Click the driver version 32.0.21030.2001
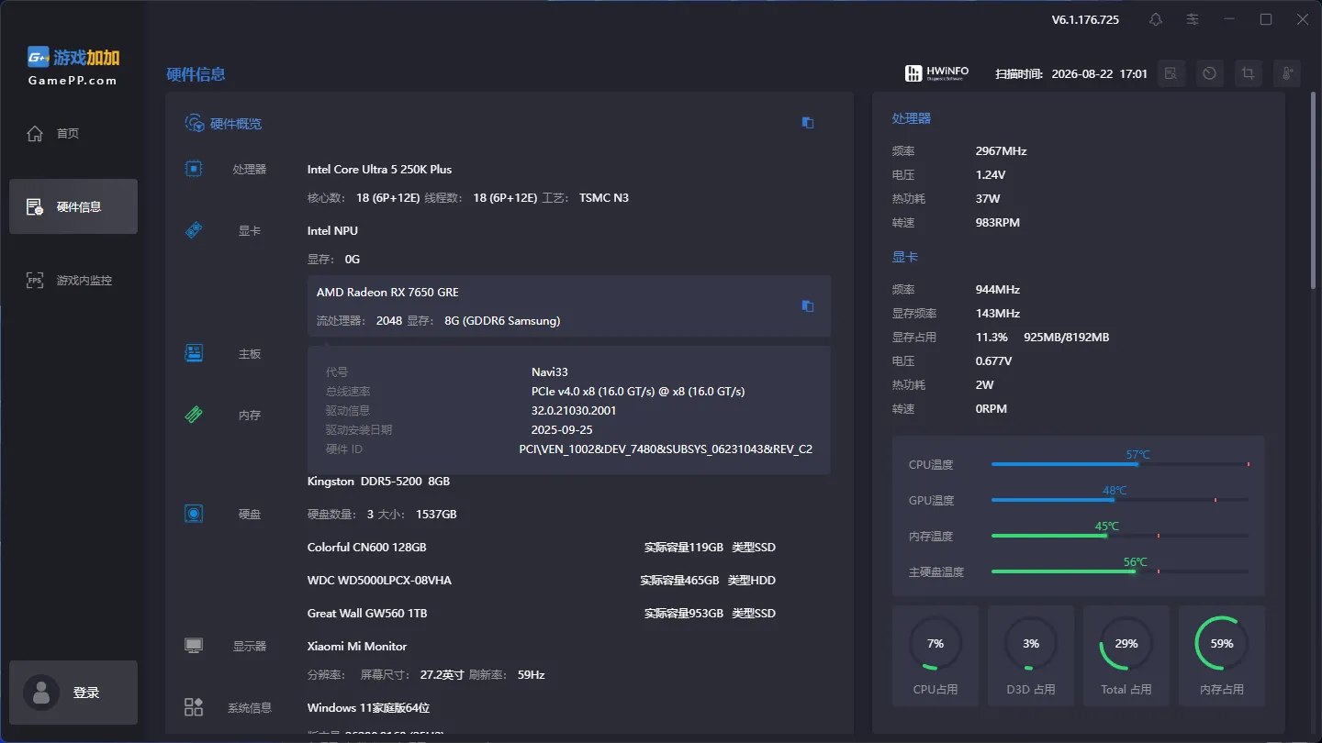 [x=574, y=411]
